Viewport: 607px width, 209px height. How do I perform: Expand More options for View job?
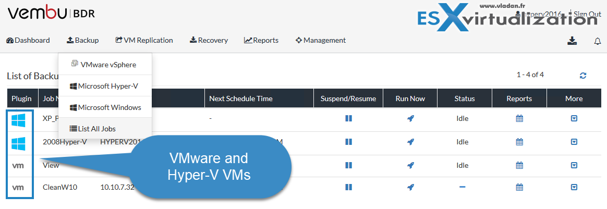pos(574,165)
